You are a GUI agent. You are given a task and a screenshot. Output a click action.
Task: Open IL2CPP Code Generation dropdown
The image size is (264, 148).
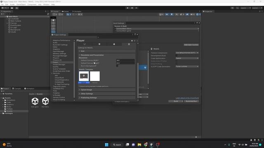click(x=187, y=67)
